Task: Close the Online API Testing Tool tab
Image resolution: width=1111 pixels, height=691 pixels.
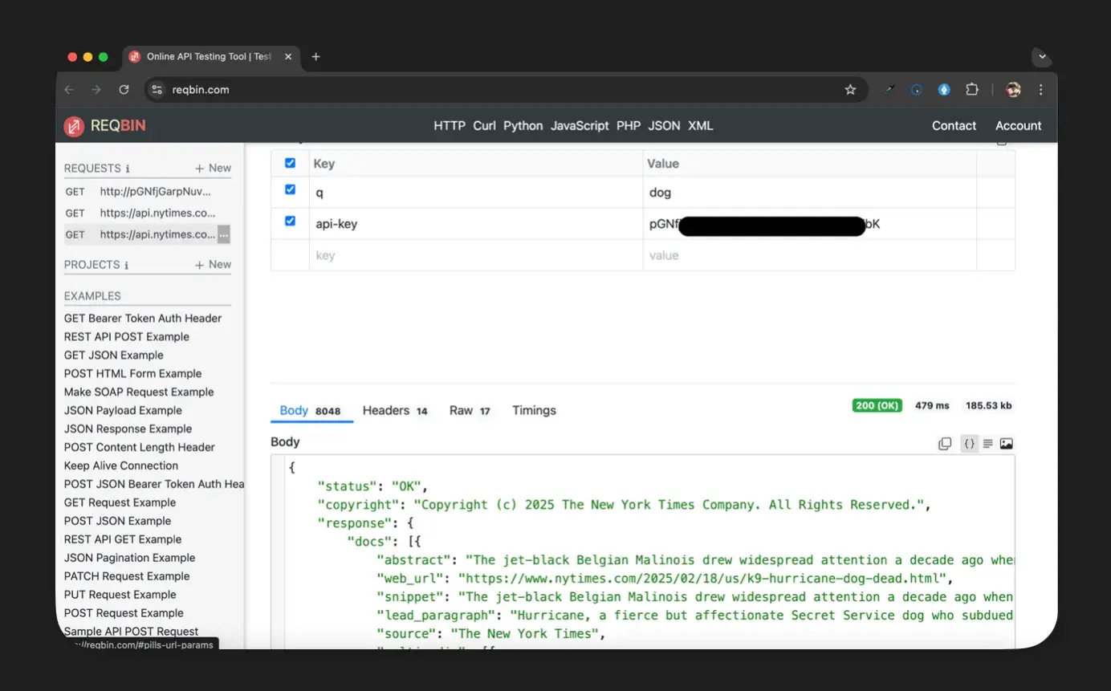Action: pos(288,57)
